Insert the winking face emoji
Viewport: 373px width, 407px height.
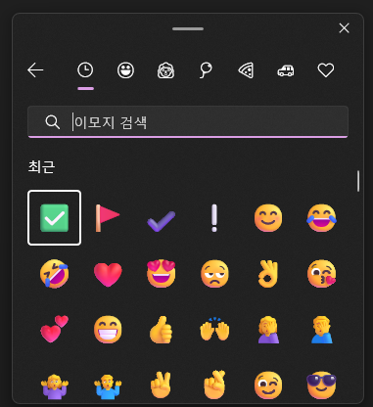point(268,385)
